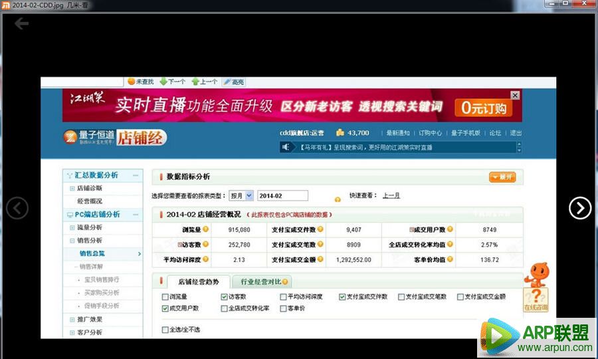The height and width of the screenshot is (359, 598).
Task: Click help icon next to 成交用户数
Action: point(450,229)
